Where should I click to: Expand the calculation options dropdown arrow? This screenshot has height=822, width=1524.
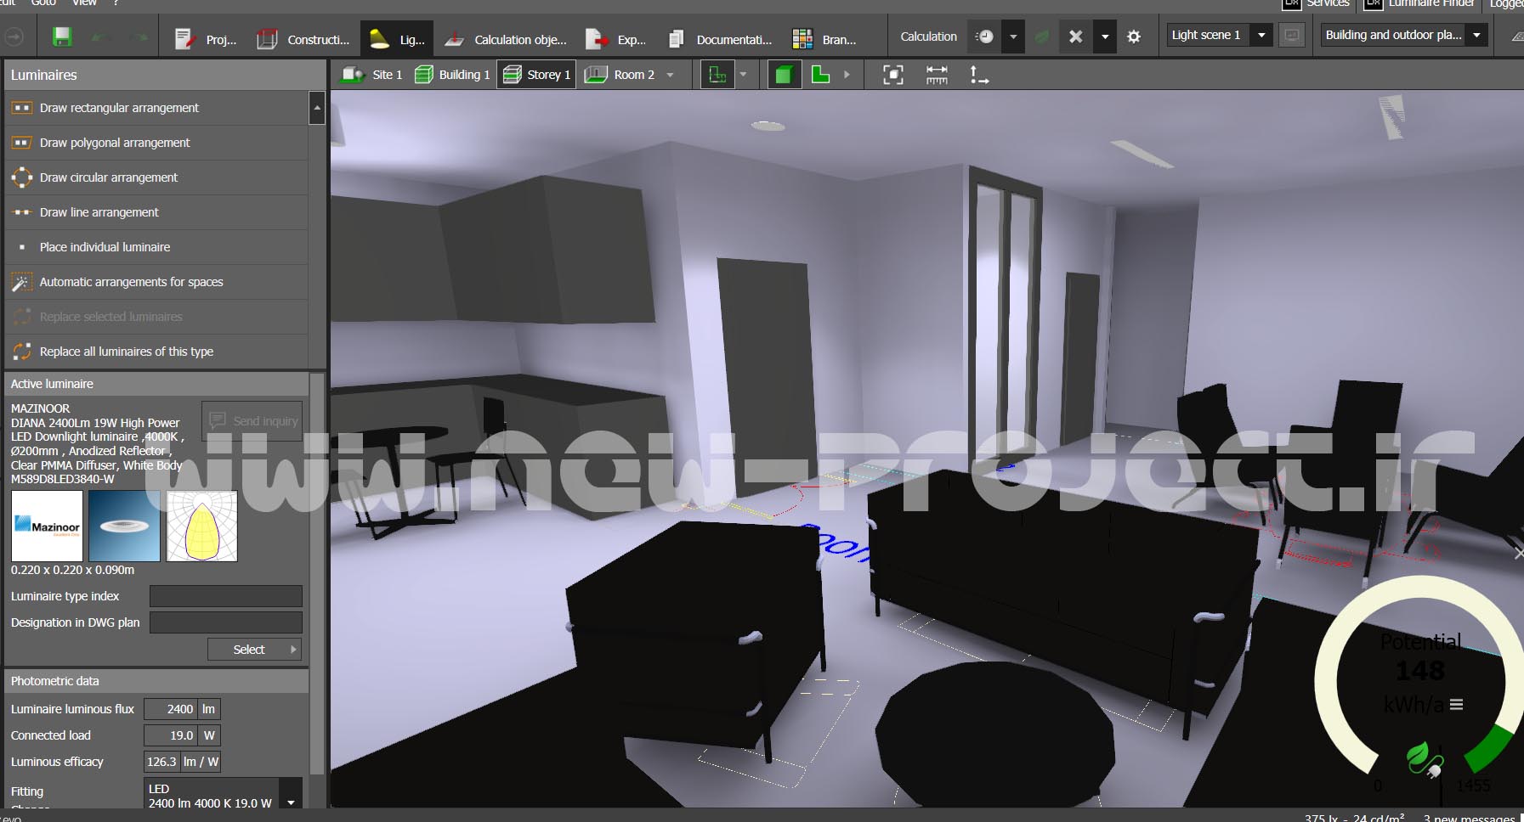[x=1013, y=37]
